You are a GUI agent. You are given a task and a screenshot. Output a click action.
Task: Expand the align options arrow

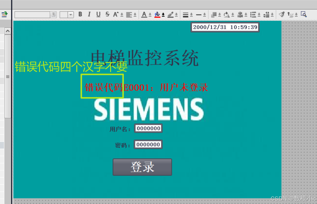point(246,15)
